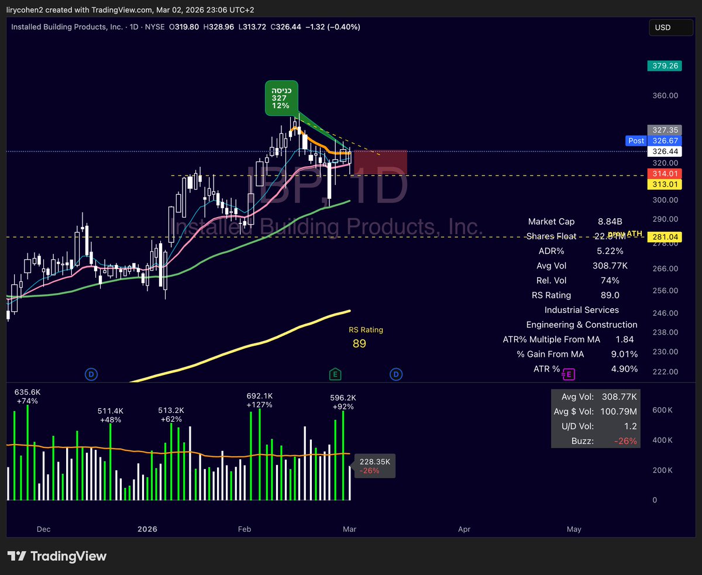Select the red rectangle zone on the chart

point(380,162)
